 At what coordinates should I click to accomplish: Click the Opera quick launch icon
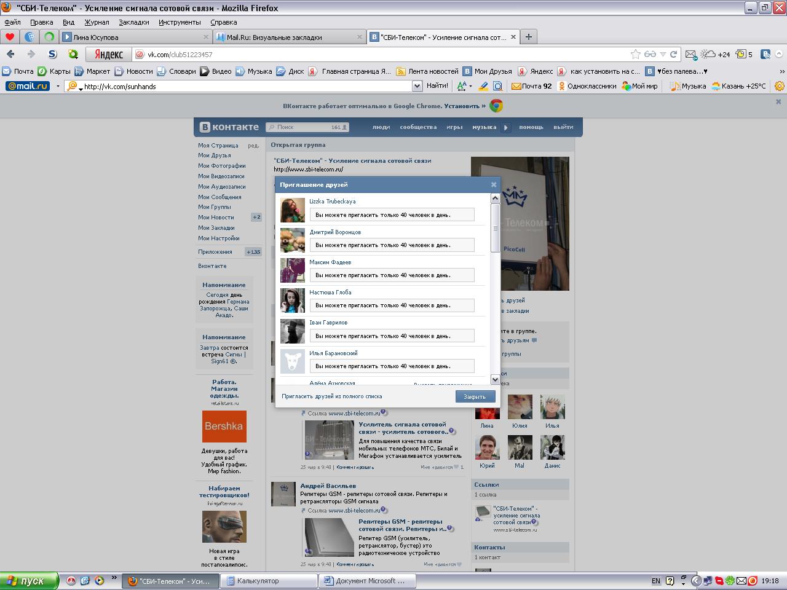pyautogui.click(x=71, y=581)
